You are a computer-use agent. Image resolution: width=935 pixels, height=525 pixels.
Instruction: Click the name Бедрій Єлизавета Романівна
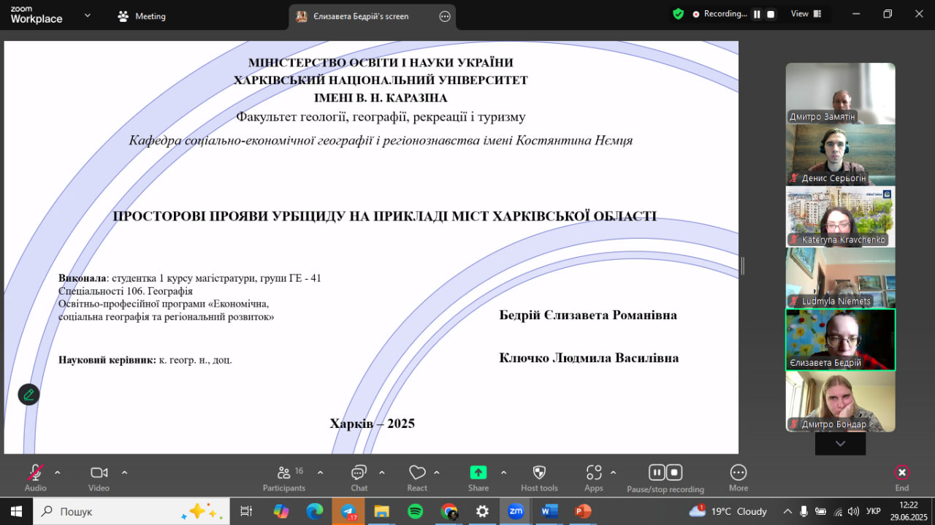coord(588,315)
